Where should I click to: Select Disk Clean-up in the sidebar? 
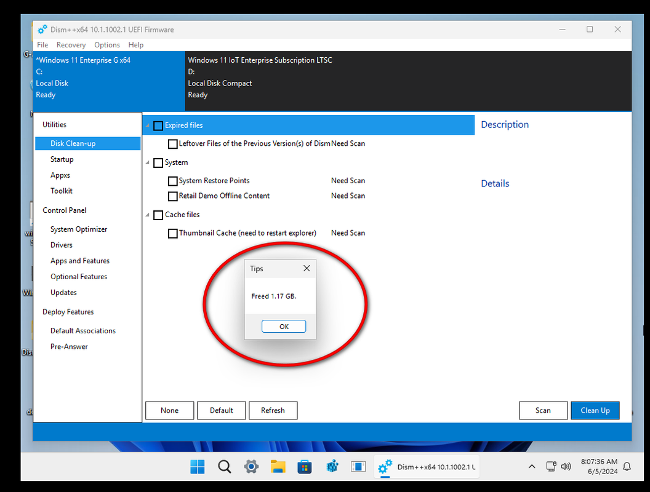[88, 143]
